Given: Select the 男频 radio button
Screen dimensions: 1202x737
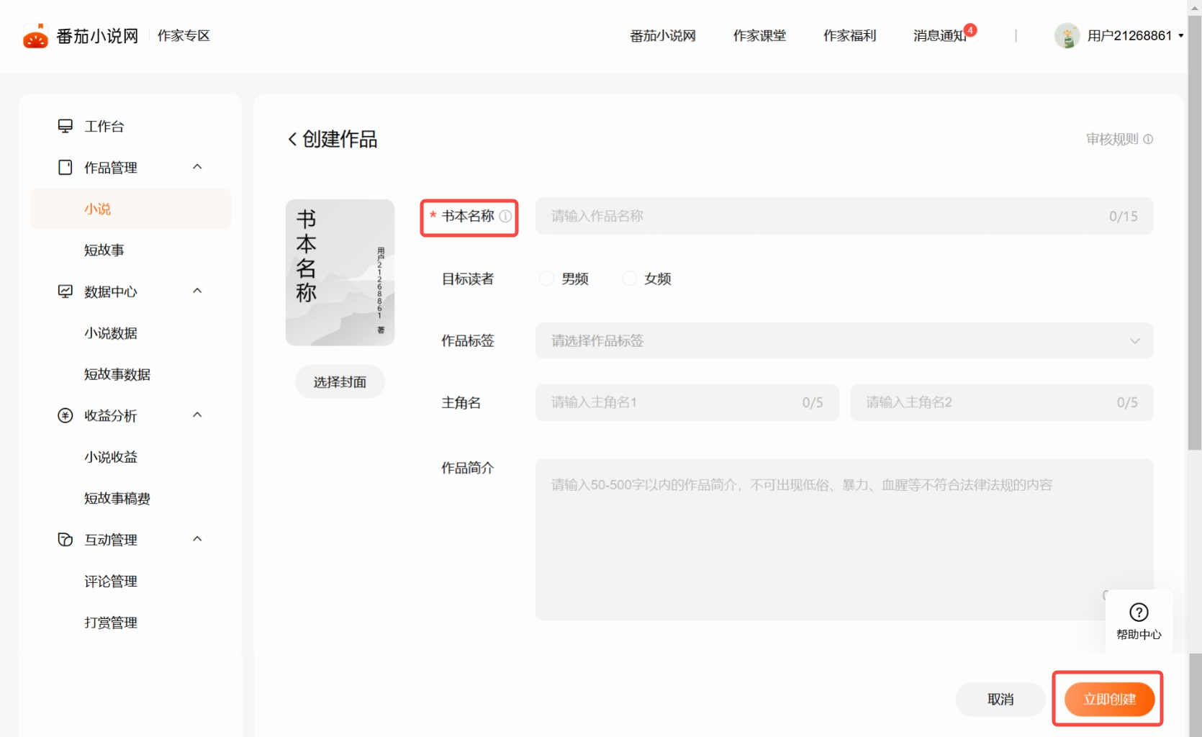Looking at the screenshot, I should coord(547,279).
